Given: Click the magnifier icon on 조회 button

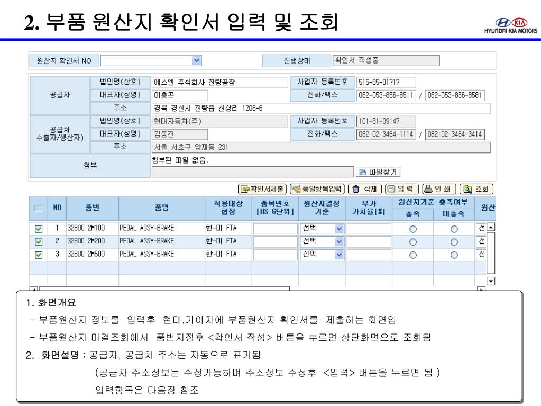Looking at the screenshot, I should tap(467, 189).
